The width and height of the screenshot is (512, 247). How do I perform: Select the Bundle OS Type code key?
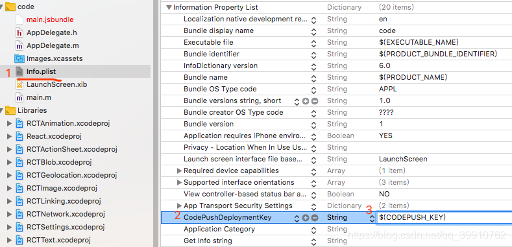(x=220, y=89)
